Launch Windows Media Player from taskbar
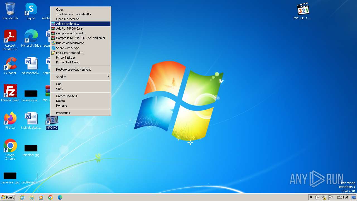This screenshot has width=357, height=201. 41,197
